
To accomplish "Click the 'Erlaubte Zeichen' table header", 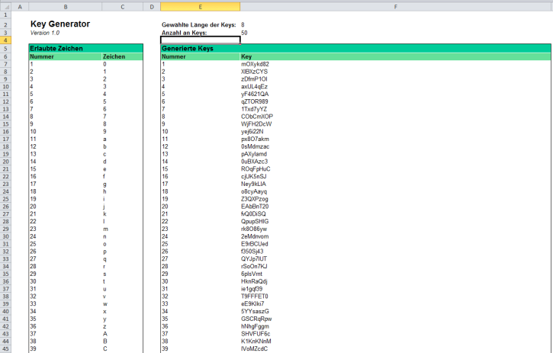I will pos(85,48).
